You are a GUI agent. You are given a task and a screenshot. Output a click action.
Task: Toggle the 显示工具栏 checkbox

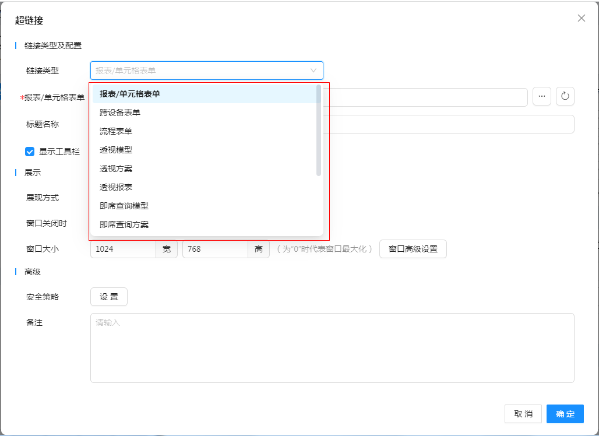click(30, 152)
